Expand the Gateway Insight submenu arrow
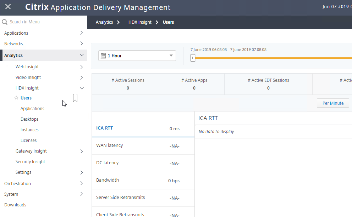The image size is (352, 217). [x=82, y=152]
